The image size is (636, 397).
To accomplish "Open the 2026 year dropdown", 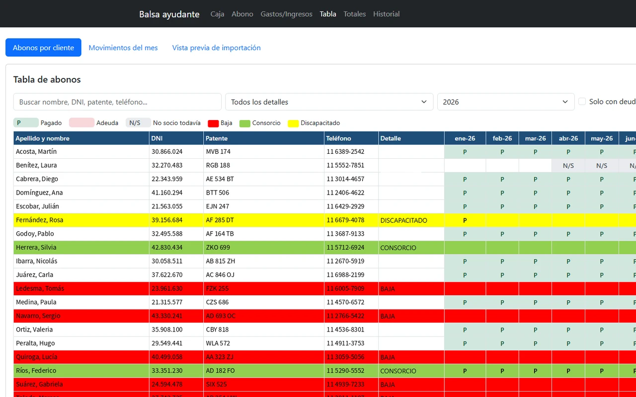I will point(506,102).
